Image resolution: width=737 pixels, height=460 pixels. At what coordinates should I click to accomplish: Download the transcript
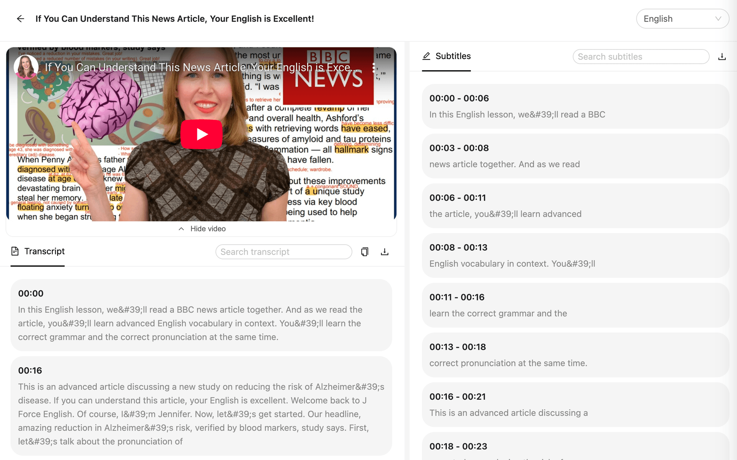(385, 252)
